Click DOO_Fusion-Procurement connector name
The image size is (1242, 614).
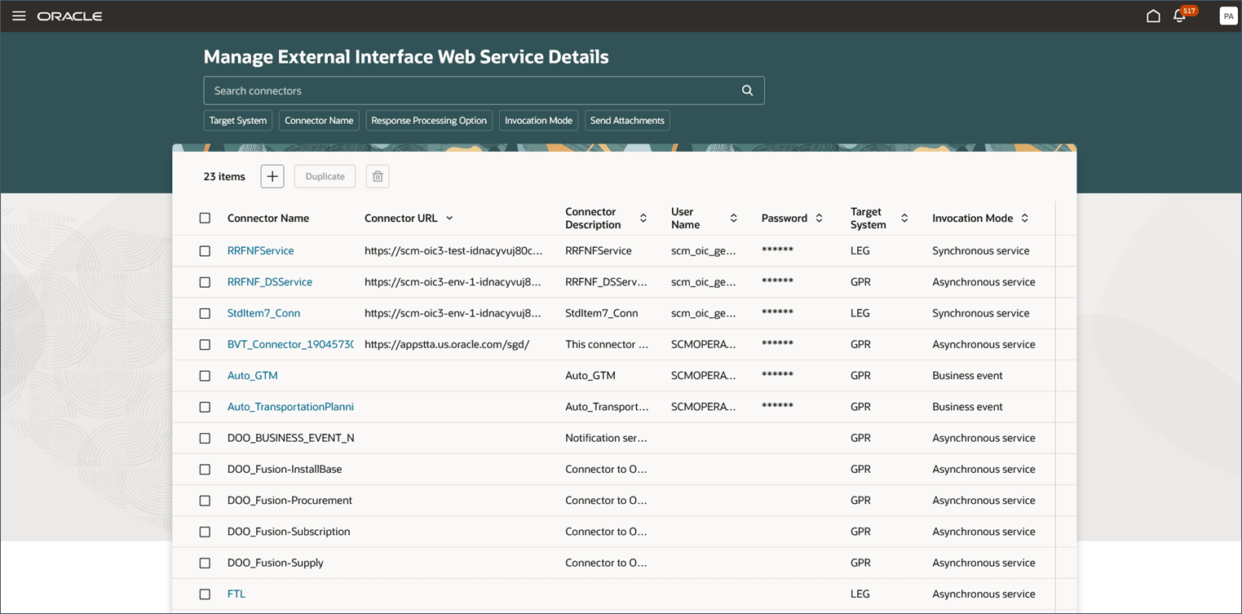pos(290,500)
